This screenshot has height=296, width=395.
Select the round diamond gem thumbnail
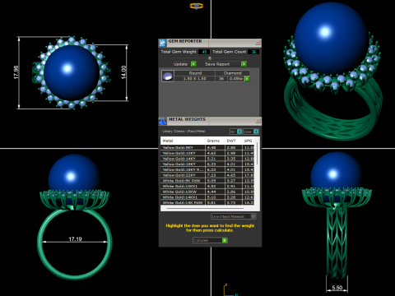pyautogui.click(x=168, y=76)
